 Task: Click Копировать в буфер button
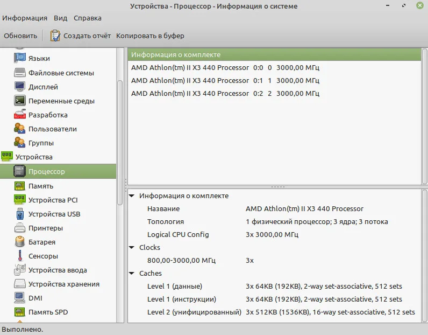(150, 36)
